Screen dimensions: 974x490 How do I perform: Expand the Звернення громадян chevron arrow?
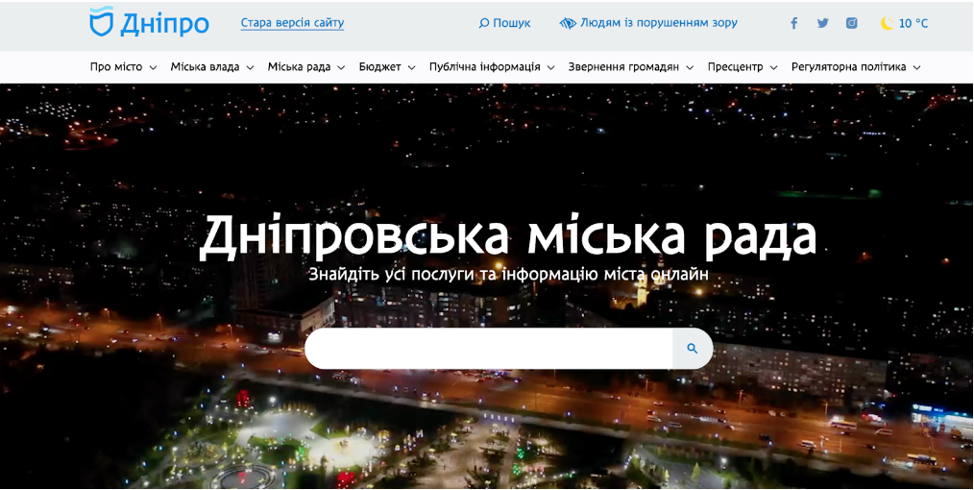690,67
